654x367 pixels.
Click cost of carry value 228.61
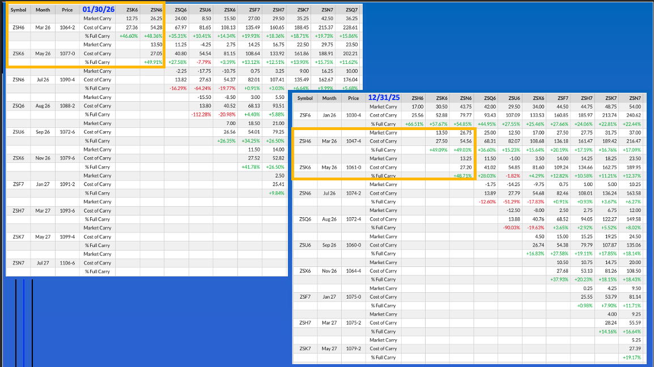pos(350,28)
